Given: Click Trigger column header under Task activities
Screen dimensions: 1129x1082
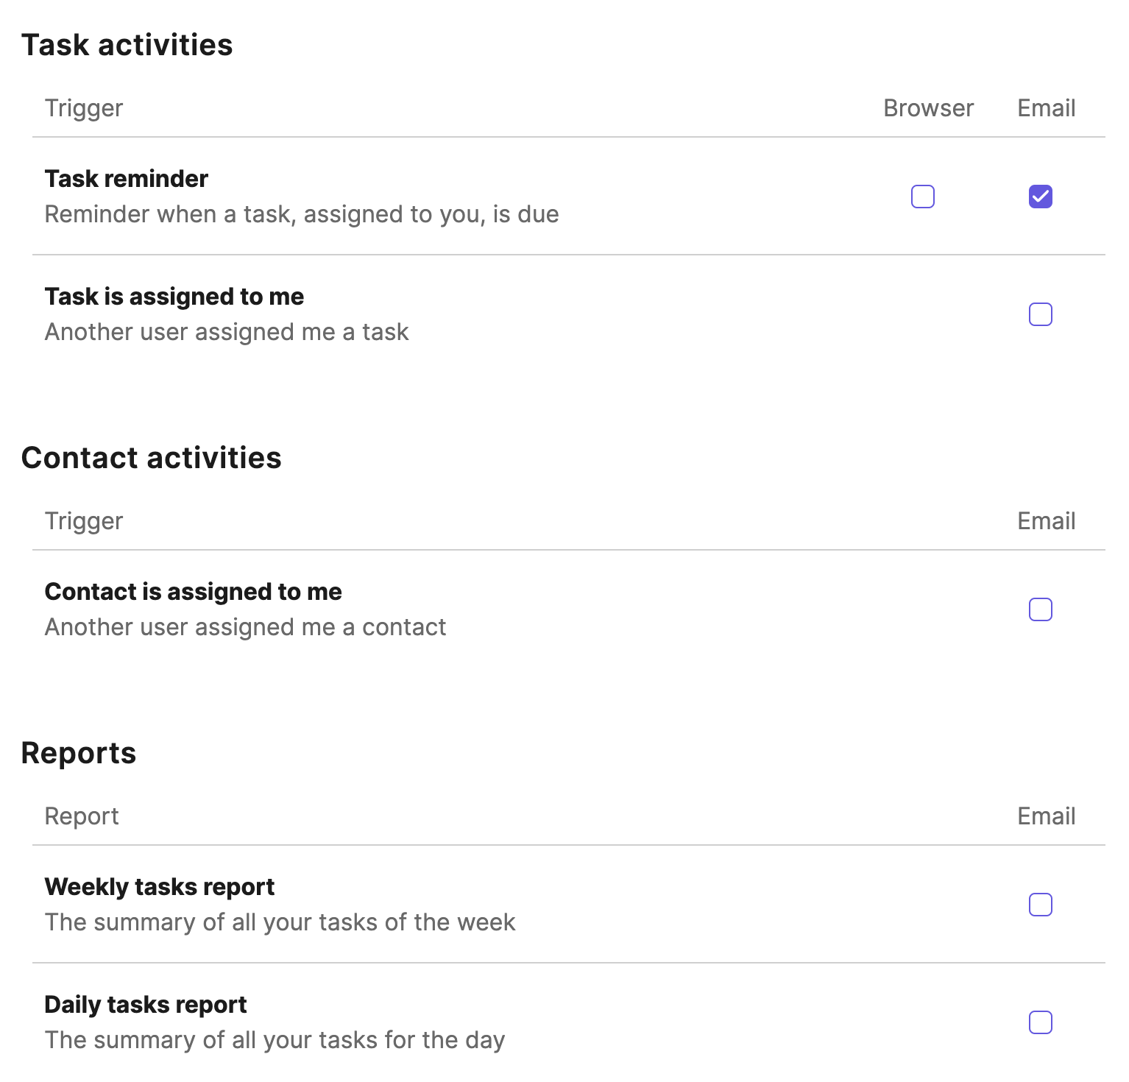Looking at the screenshot, I should 84,108.
